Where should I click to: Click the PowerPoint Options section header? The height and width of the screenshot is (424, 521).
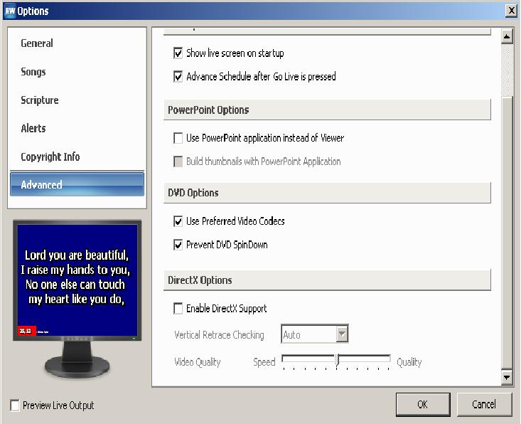point(327,110)
